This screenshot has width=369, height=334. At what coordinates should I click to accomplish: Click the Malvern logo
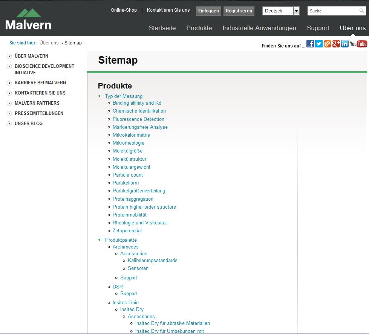28,20
